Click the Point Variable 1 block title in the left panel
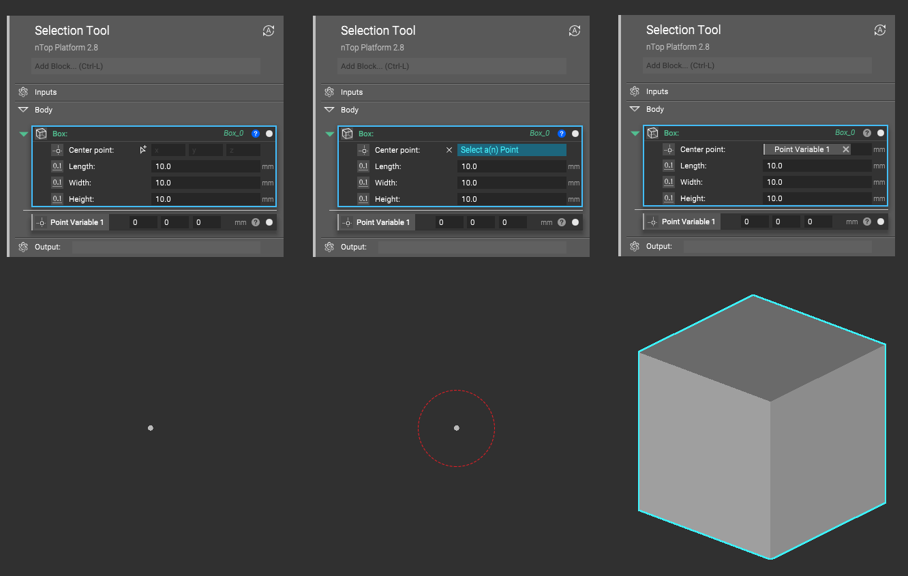Image resolution: width=908 pixels, height=576 pixels. 77,222
